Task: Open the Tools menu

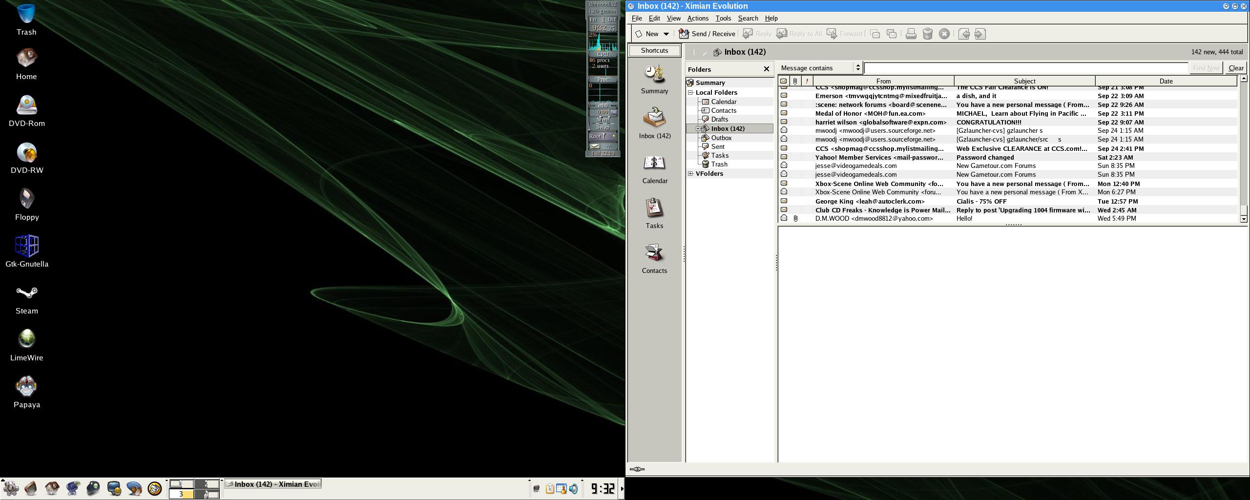Action: click(x=723, y=18)
